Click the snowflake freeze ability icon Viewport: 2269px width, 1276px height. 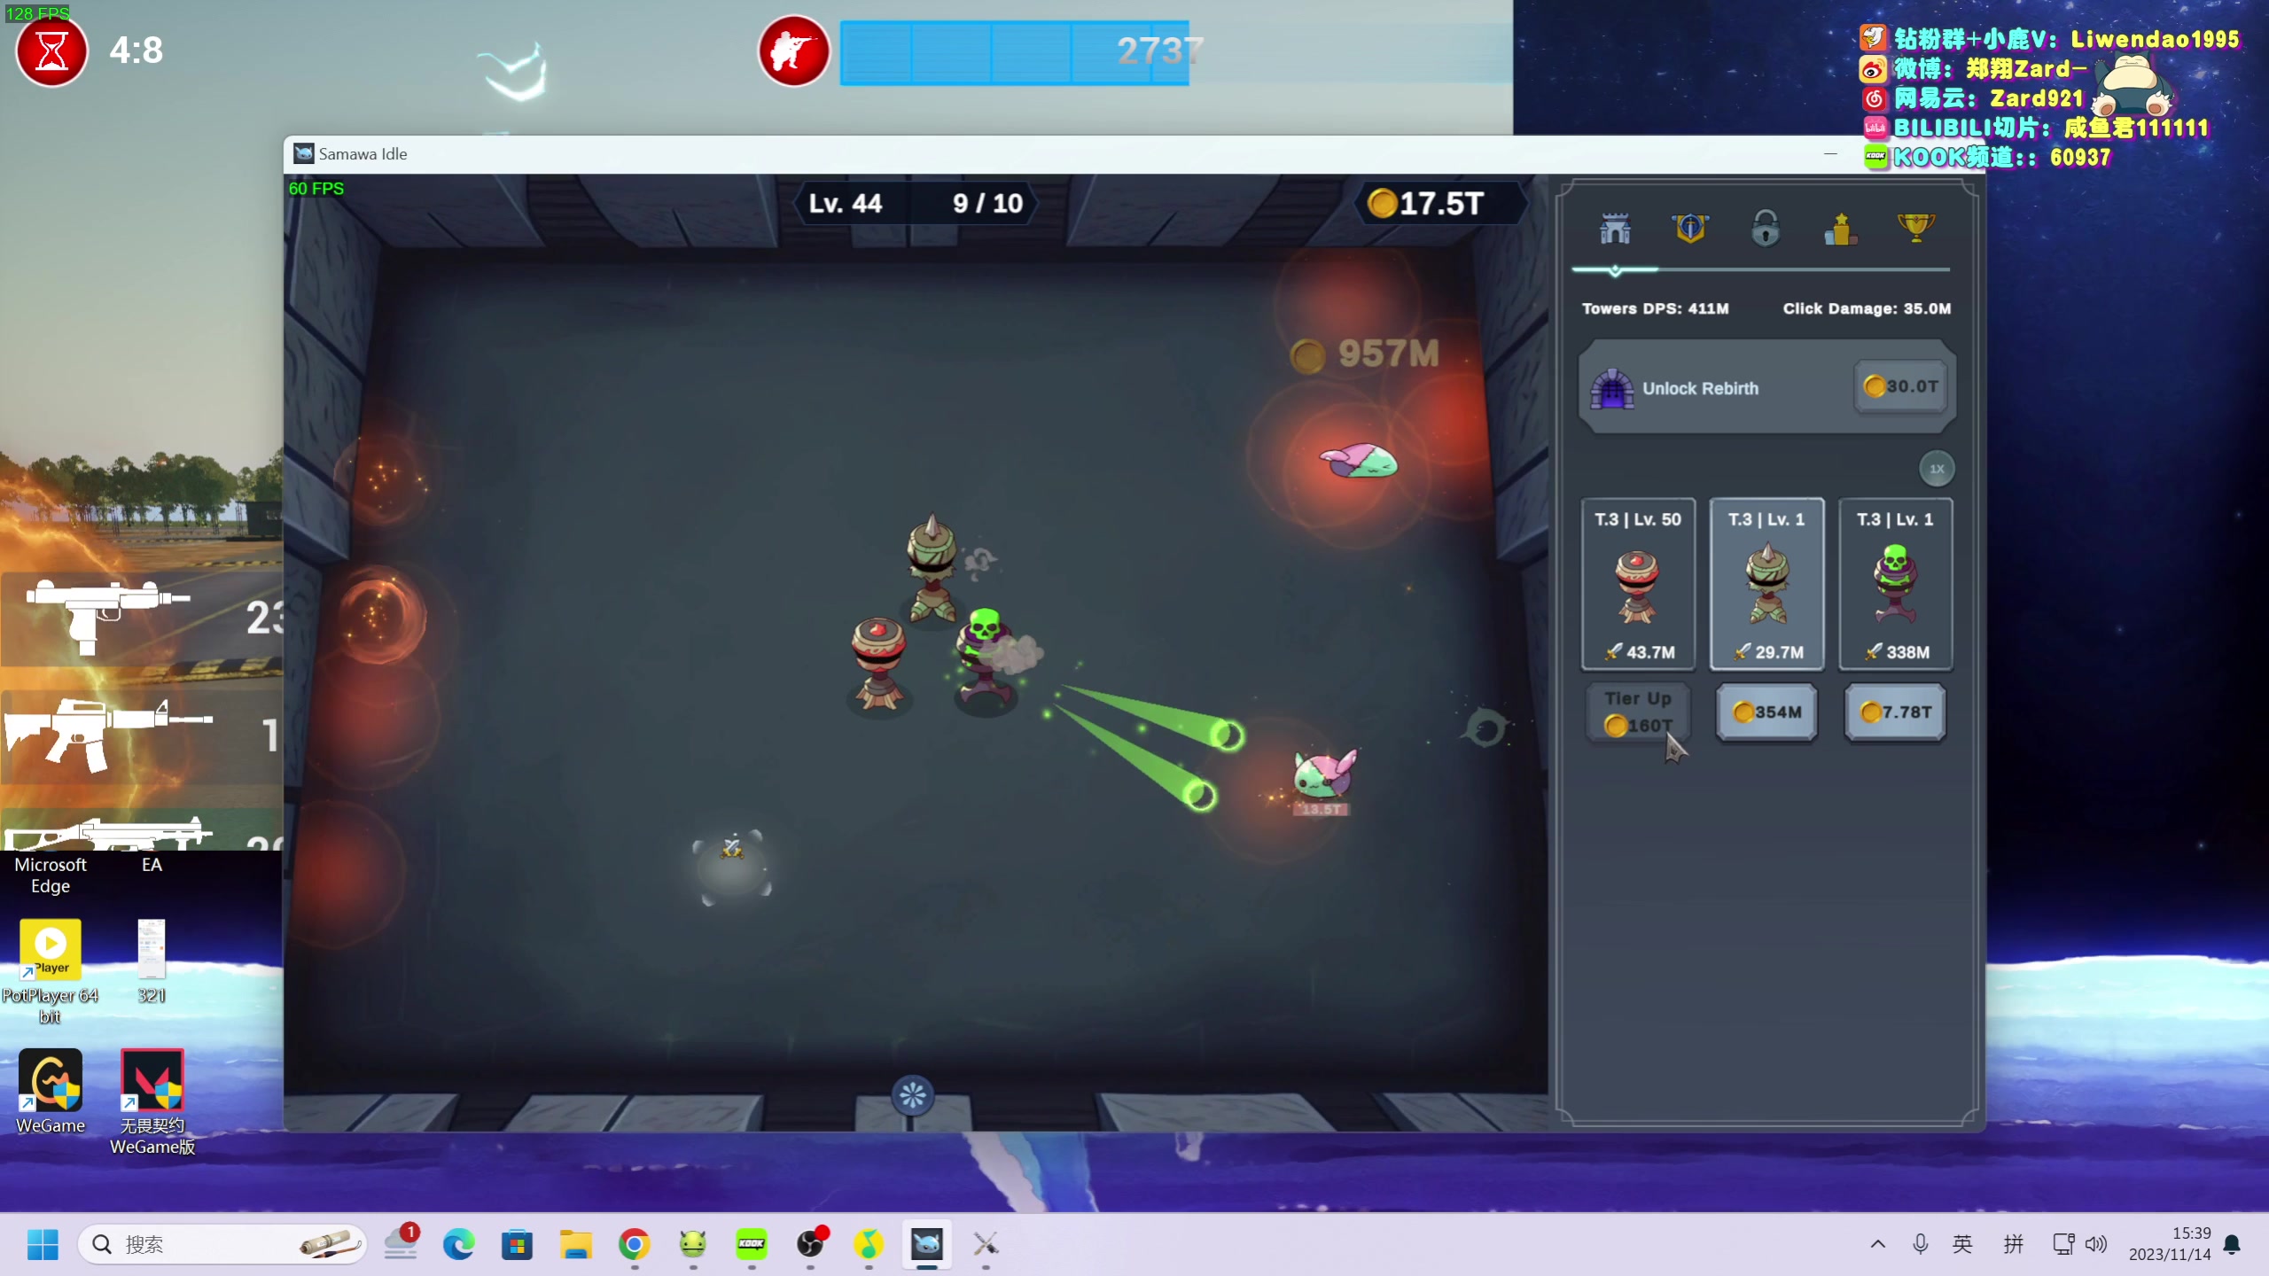[x=912, y=1095]
